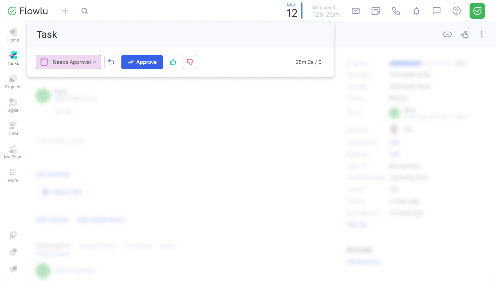This screenshot has width=496, height=281.
Task: Open the notes icon in header
Action: coord(376,11)
